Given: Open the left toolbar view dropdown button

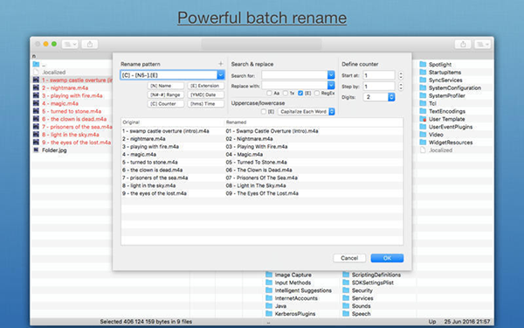Looking at the screenshot, I should [x=70, y=45].
